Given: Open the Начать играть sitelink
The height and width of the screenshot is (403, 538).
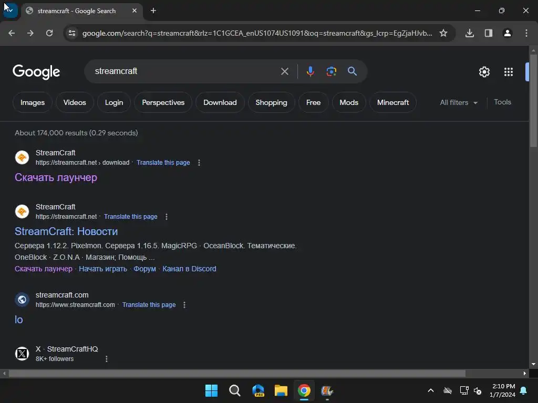Looking at the screenshot, I should [103, 269].
